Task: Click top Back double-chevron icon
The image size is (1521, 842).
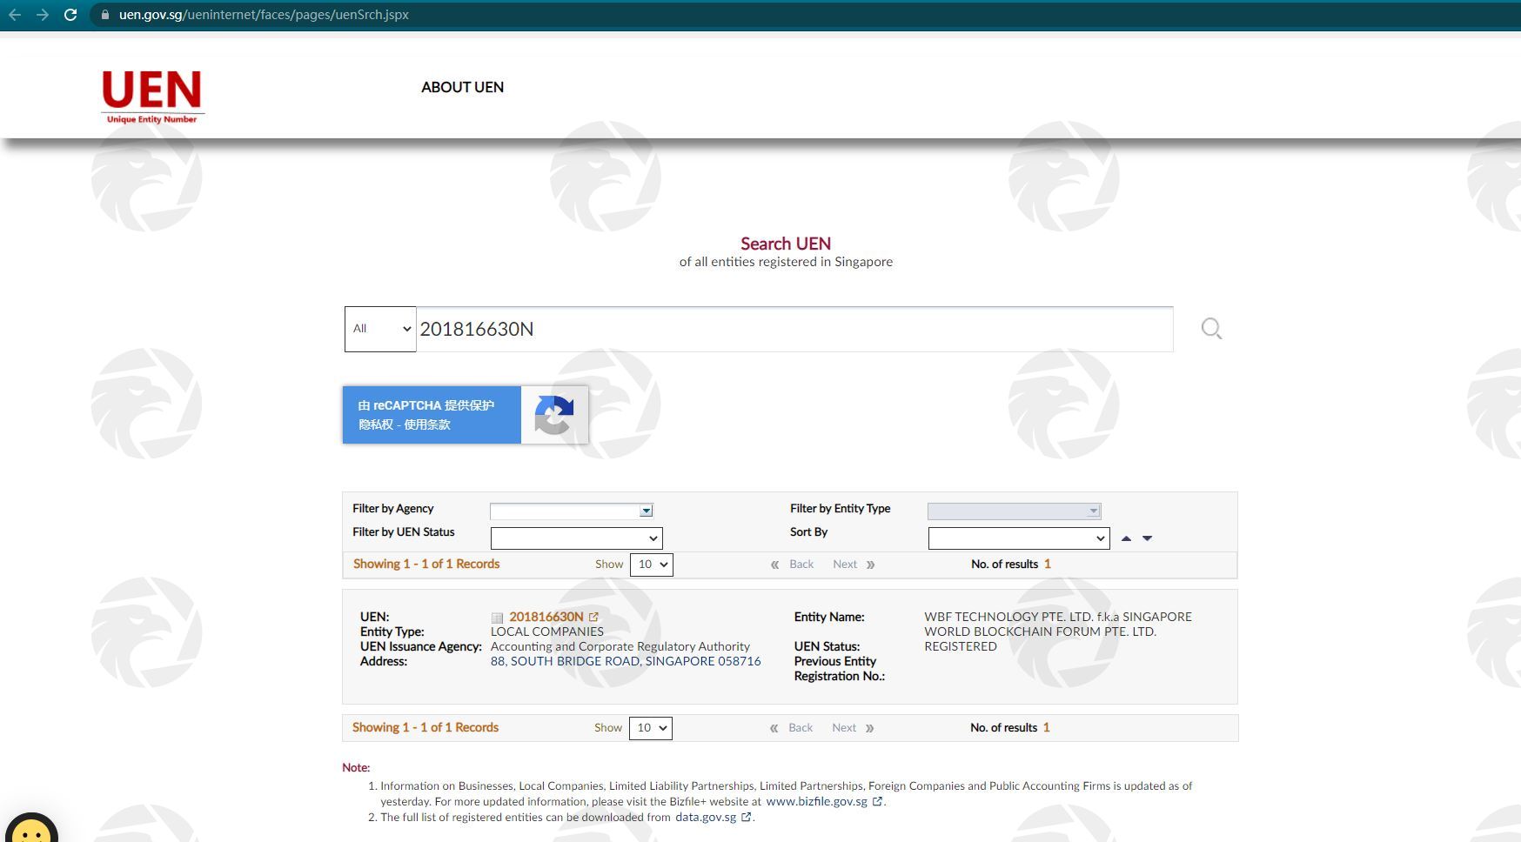Action: [x=774, y=565]
